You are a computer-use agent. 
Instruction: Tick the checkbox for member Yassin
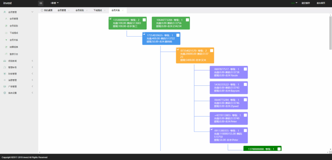click(245, 69)
